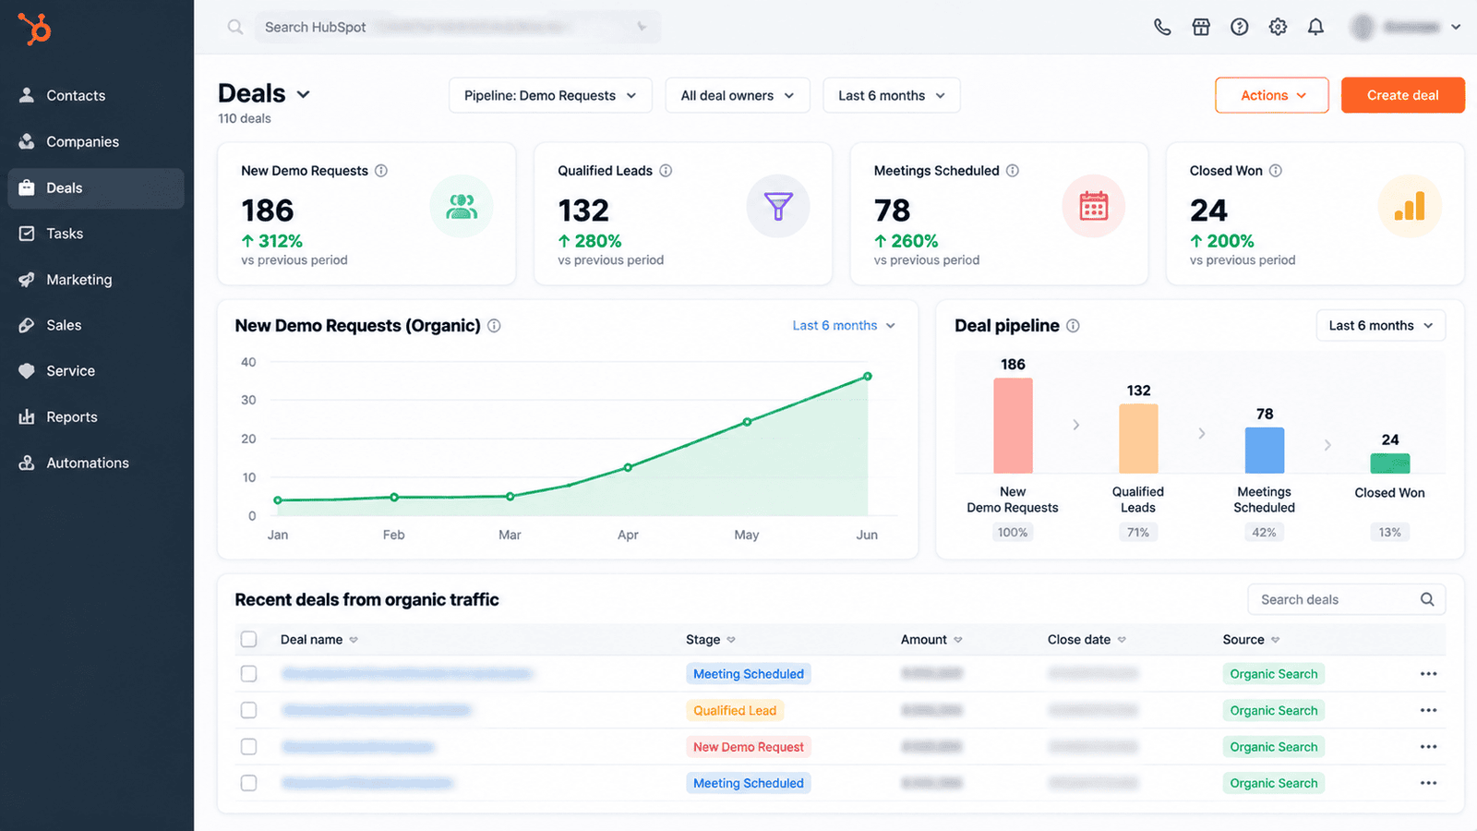Change the Last 6 months range on the organic chart
Viewport: 1477px width, 831px height.
844,326
